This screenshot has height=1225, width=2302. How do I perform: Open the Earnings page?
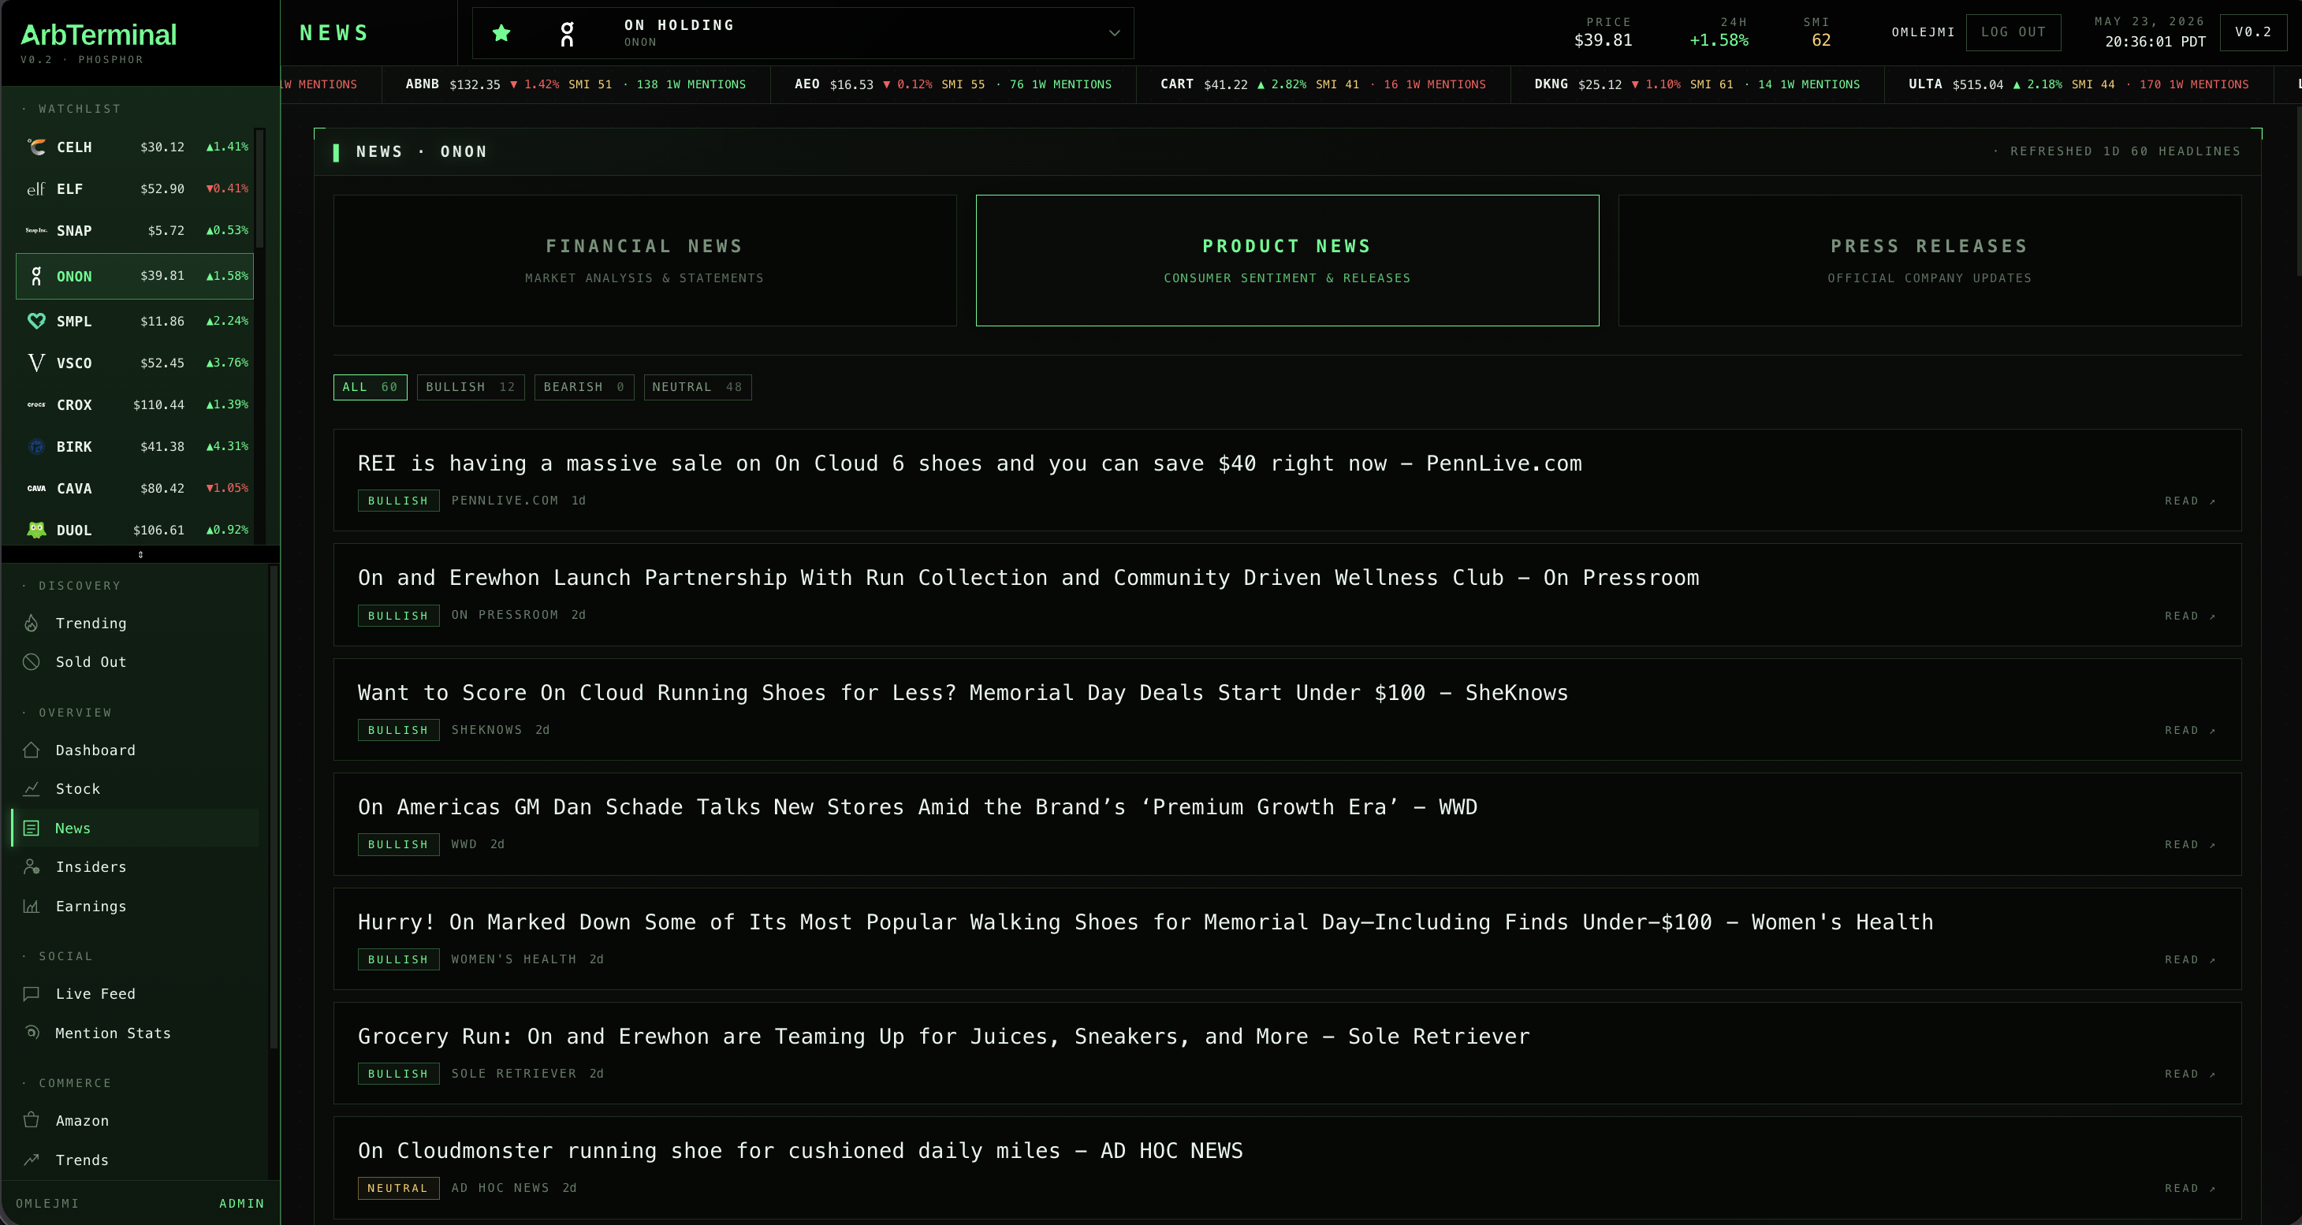point(136,906)
